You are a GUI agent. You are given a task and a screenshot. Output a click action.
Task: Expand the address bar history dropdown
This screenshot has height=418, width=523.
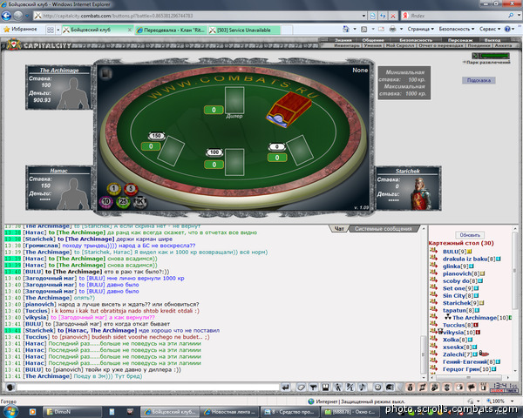pos(363,16)
